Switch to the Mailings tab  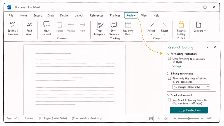[115, 15]
